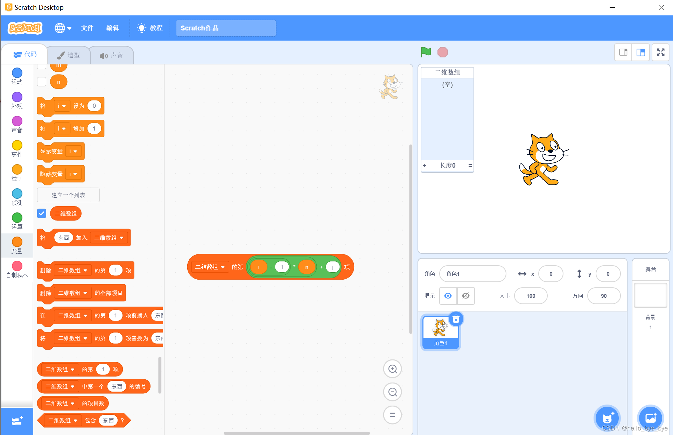Check the variable n checkbox
673x435 pixels.
point(42,82)
